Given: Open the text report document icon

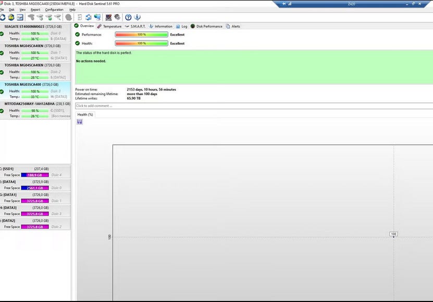Looking at the screenshot, I should click(80, 17).
